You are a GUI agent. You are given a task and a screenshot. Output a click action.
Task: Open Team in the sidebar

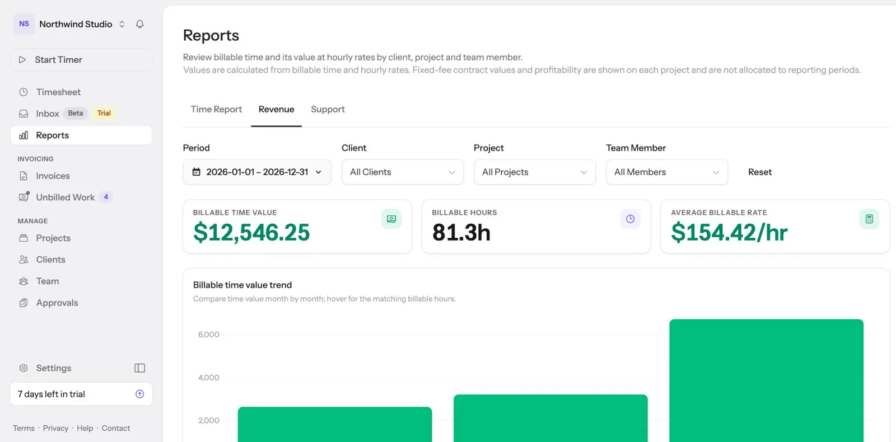click(81, 281)
